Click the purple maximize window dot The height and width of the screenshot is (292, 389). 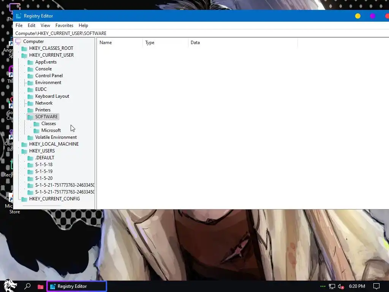pyautogui.click(x=373, y=16)
